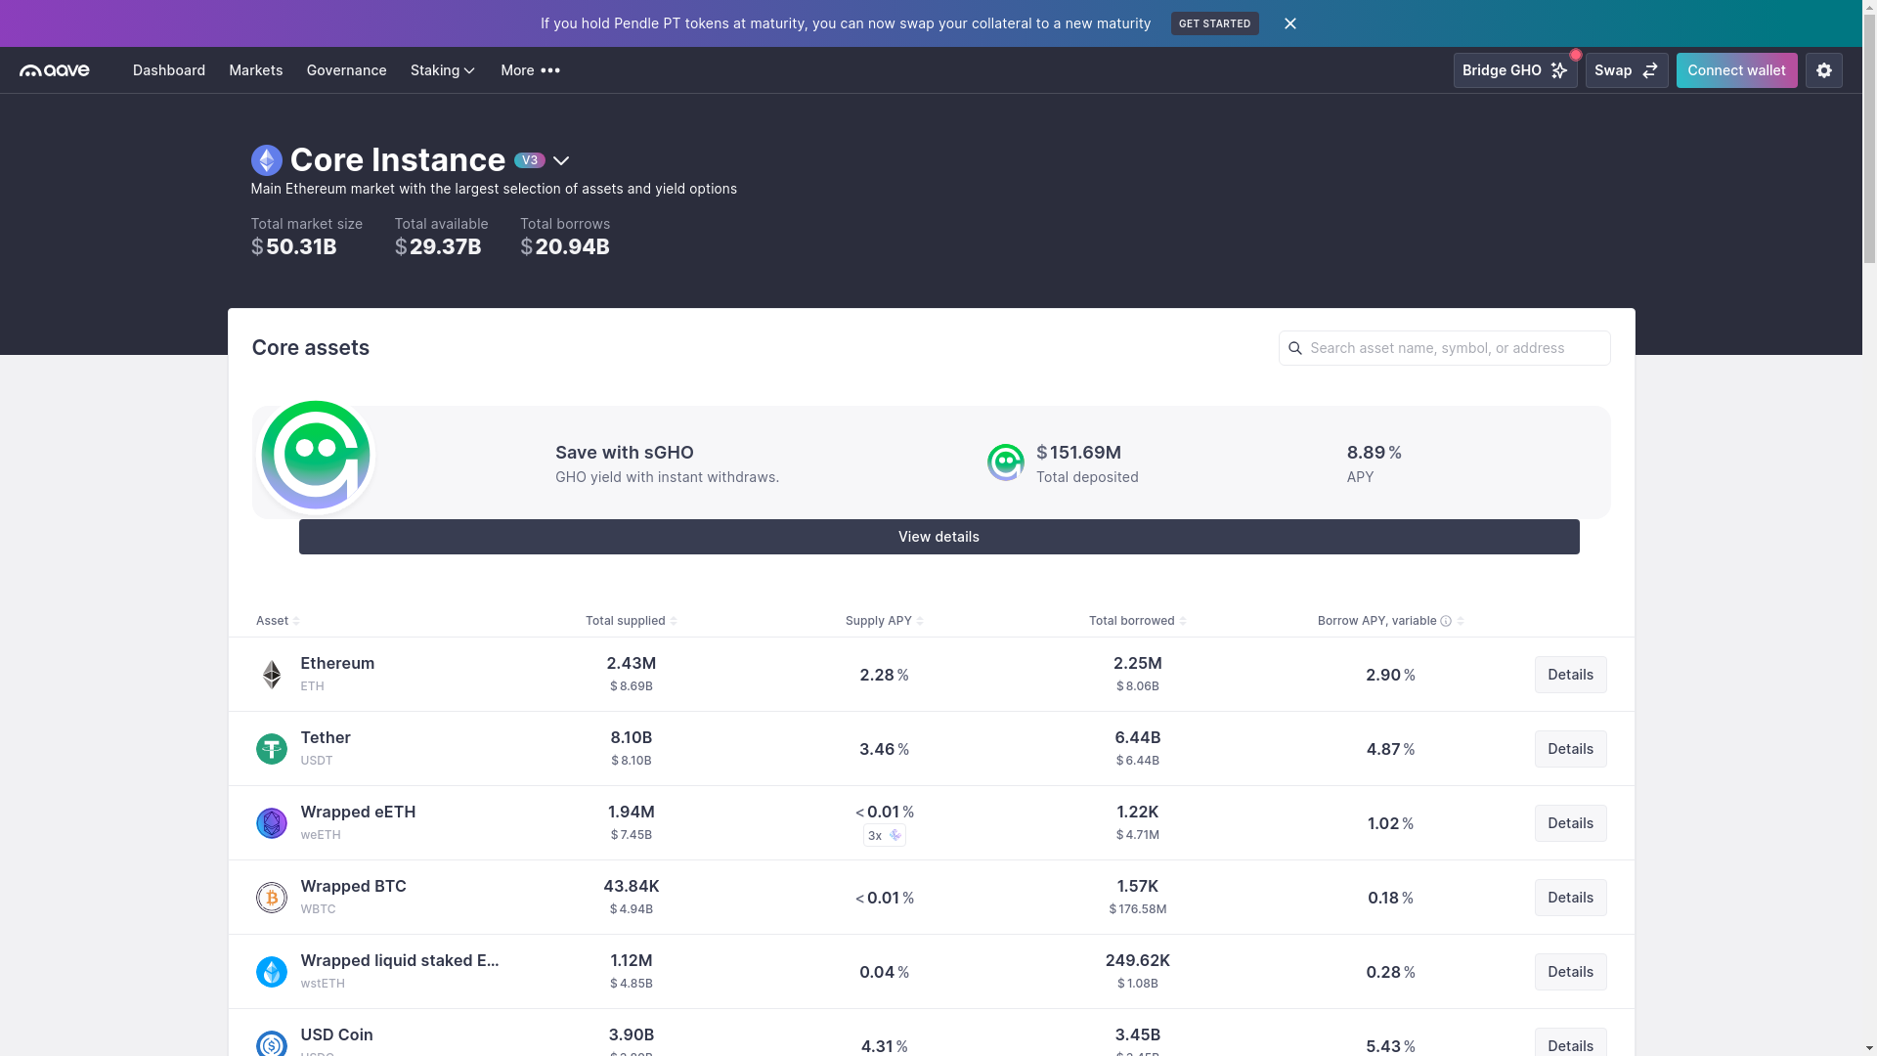Click the Save with sGHO heading
Screen dimensions: 1877x1056
625,453
